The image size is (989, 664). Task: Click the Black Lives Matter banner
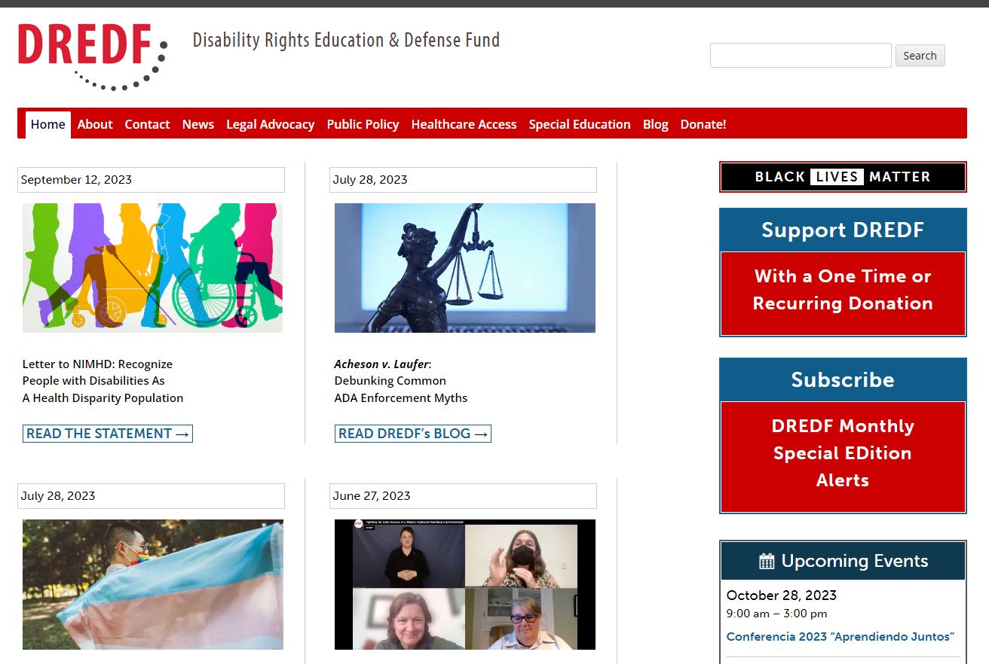[x=843, y=177]
